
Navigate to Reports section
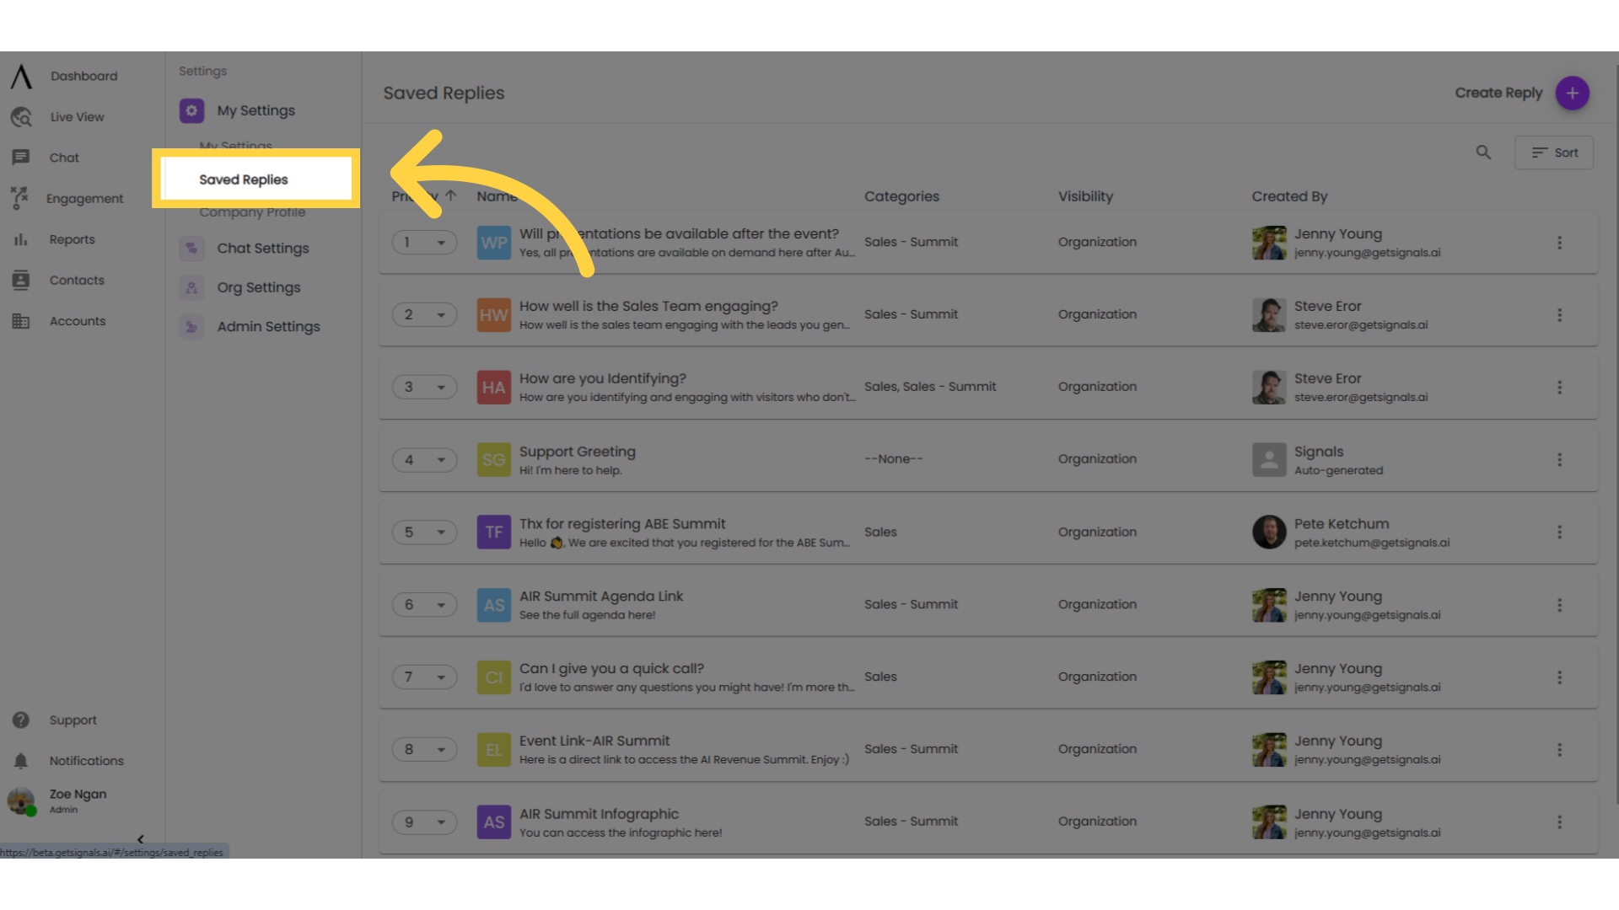pyautogui.click(x=70, y=239)
